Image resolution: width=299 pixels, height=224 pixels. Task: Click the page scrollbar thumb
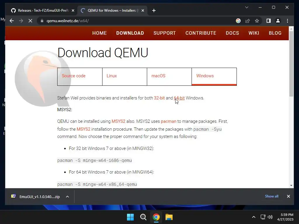291,64
